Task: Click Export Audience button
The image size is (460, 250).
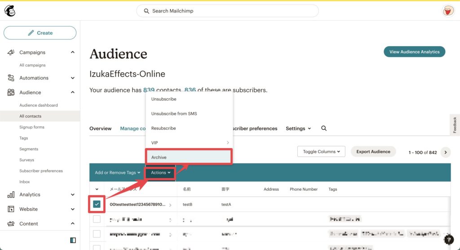Action: 373,152
